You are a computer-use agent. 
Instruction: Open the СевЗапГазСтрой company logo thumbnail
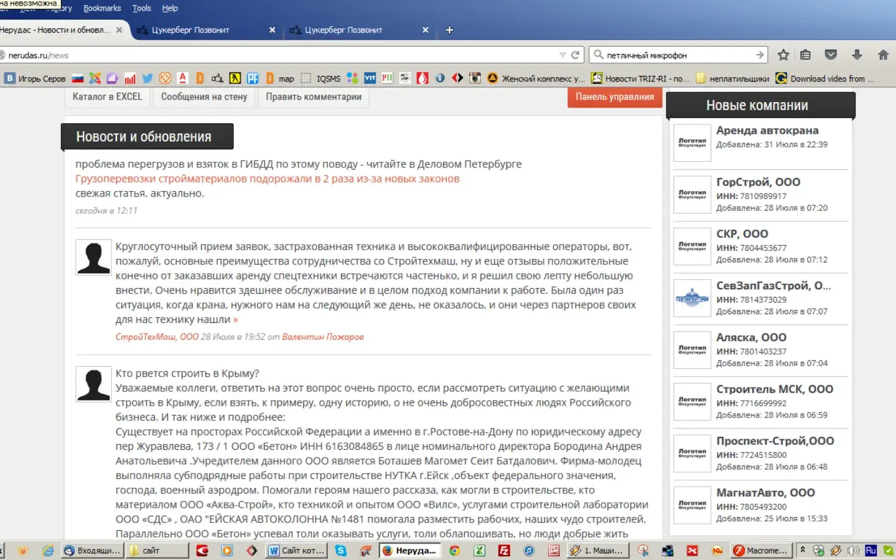pyautogui.click(x=692, y=299)
